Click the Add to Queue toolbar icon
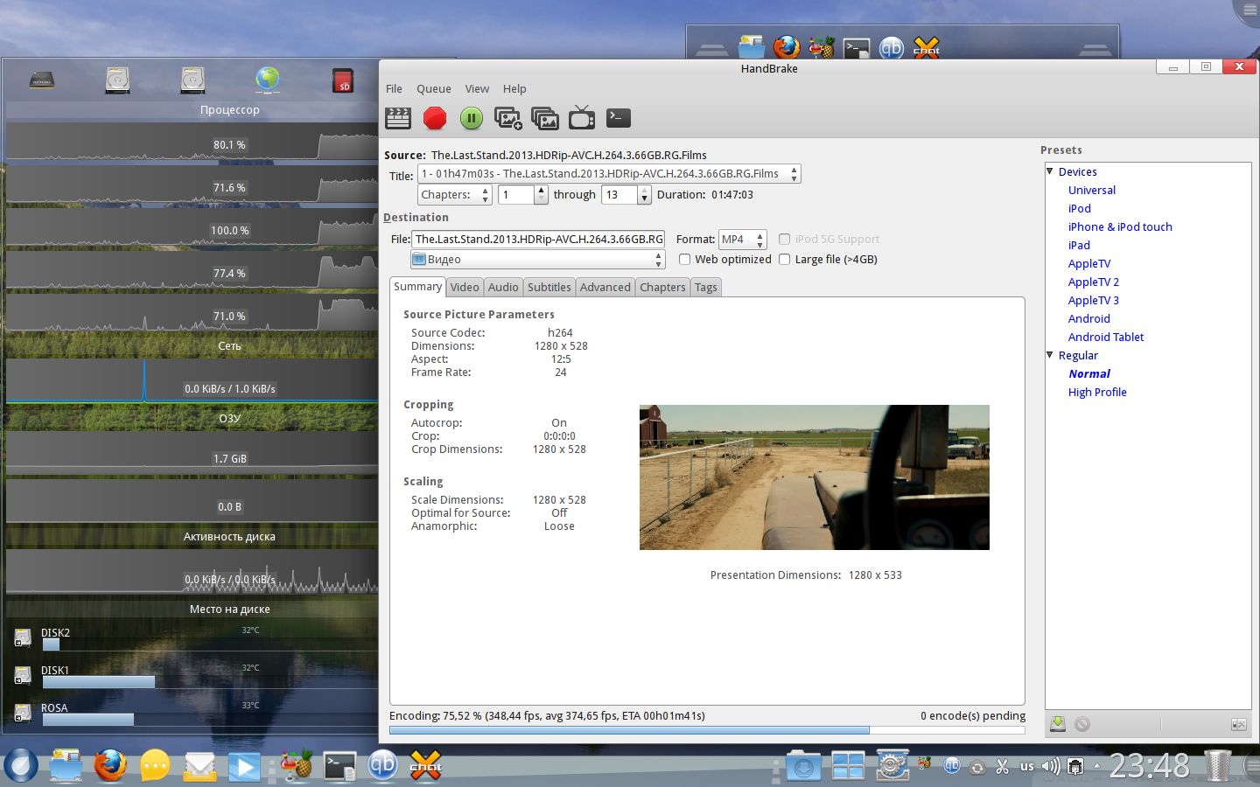This screenshot has width=1260, height=787. click(x=507, y=118)
